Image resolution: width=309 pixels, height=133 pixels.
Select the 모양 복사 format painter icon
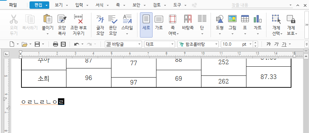[x=62, y=19]
